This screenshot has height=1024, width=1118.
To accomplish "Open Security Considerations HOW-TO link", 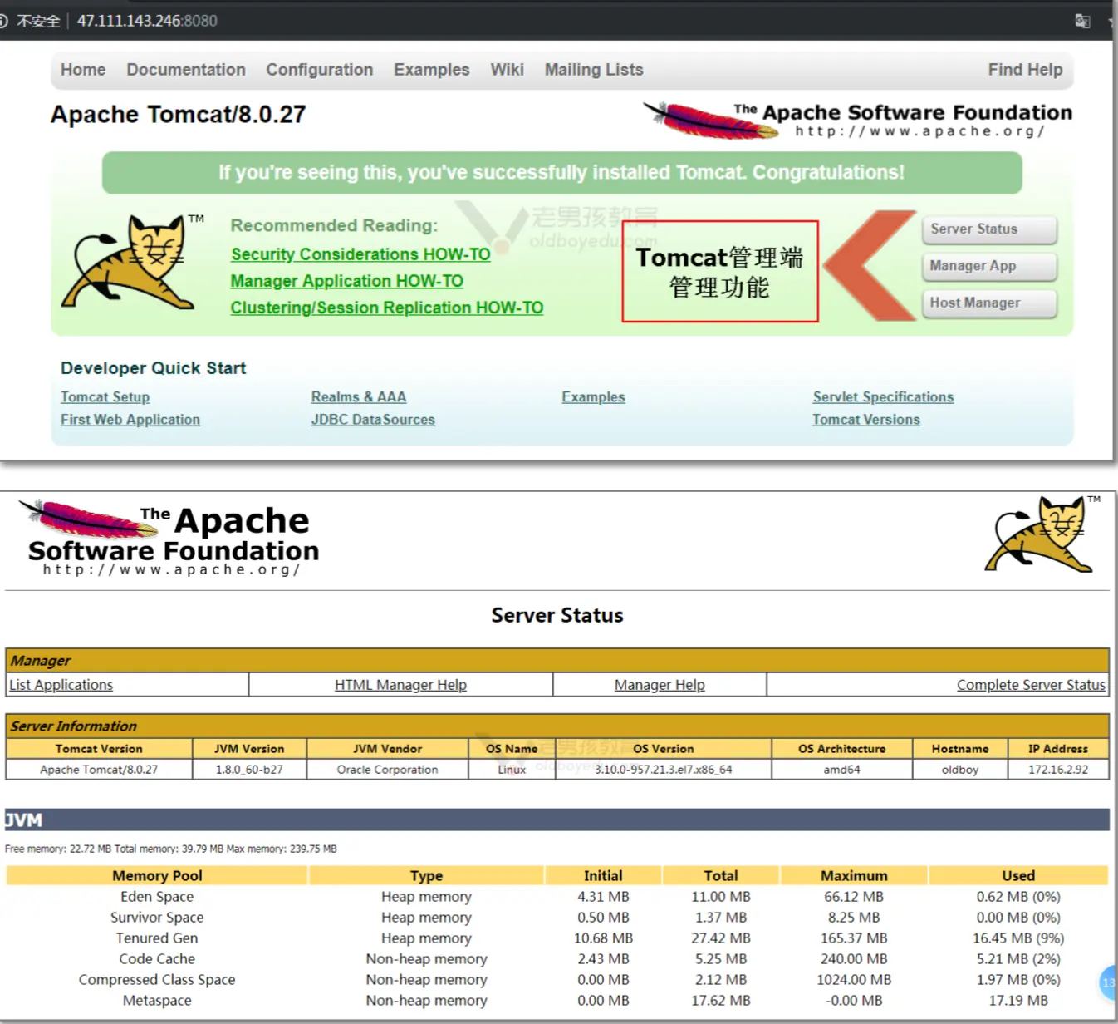I will click(x=360, y=254).
